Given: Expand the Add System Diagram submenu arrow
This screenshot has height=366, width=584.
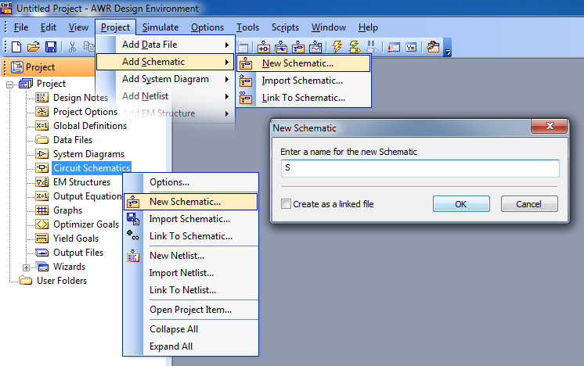Looking at the screenshot, I should tap(227, 79).
